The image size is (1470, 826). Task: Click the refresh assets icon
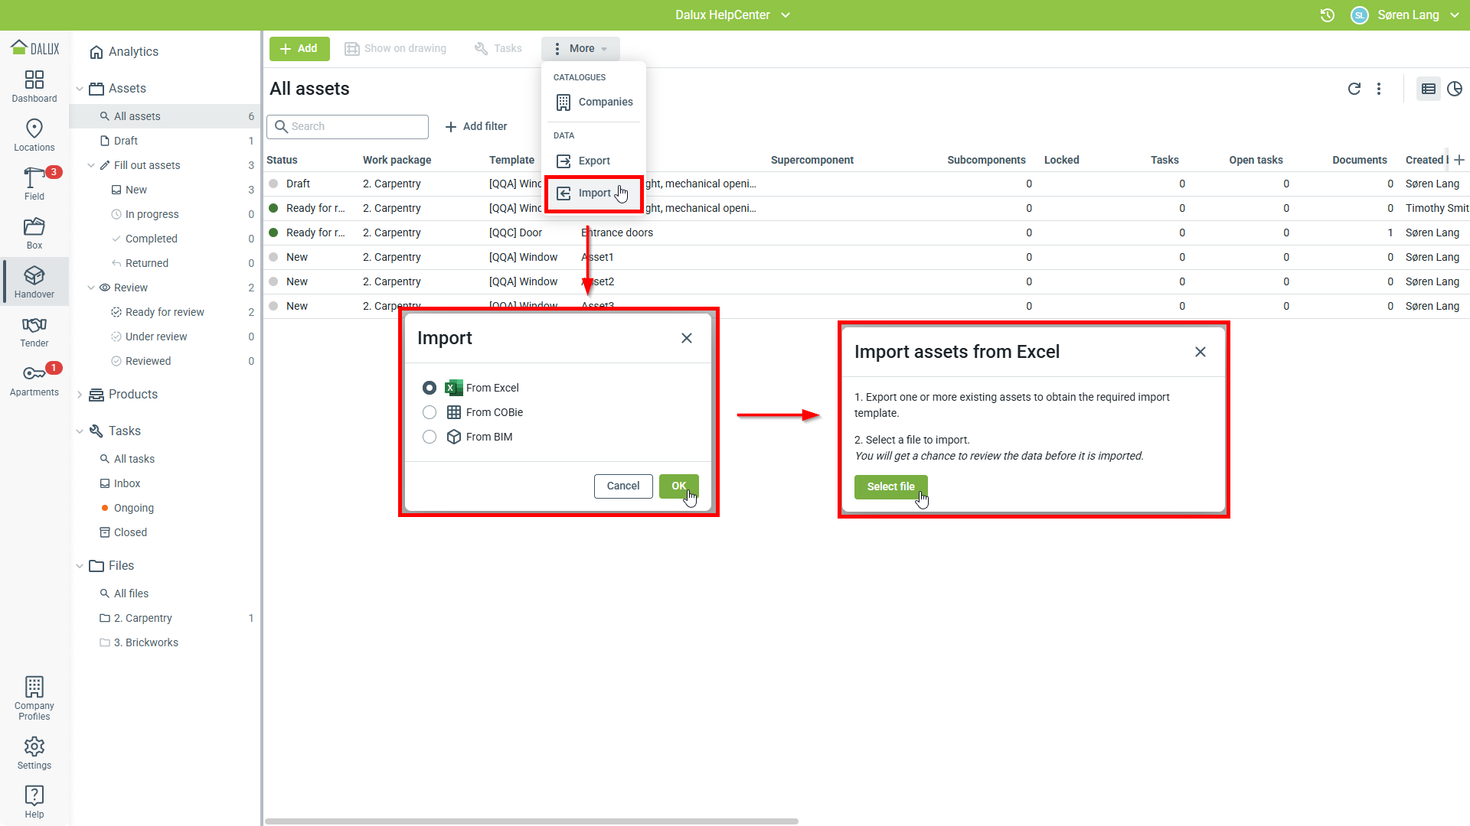1354,89
